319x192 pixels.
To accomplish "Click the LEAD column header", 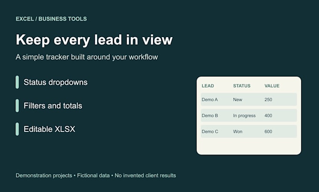I will (x=208, y=86).
